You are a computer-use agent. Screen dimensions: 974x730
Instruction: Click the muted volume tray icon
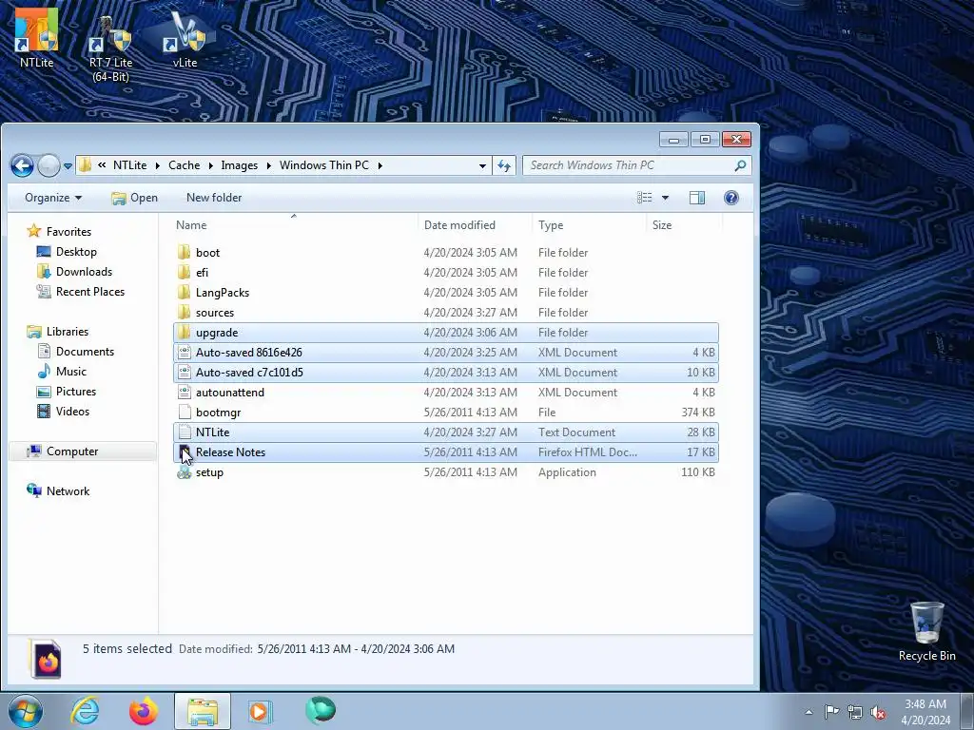(x=878, y=712)
